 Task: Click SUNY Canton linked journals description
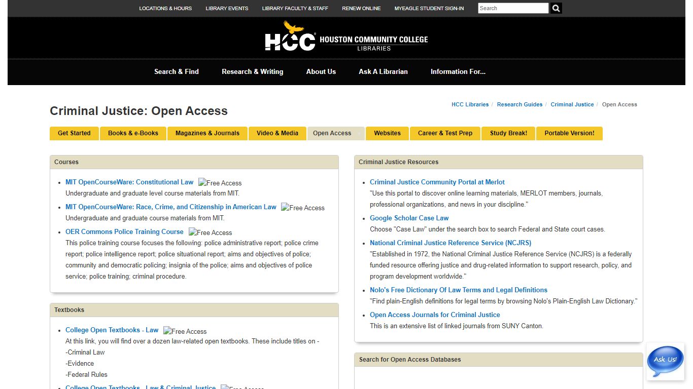coord(457,326)
